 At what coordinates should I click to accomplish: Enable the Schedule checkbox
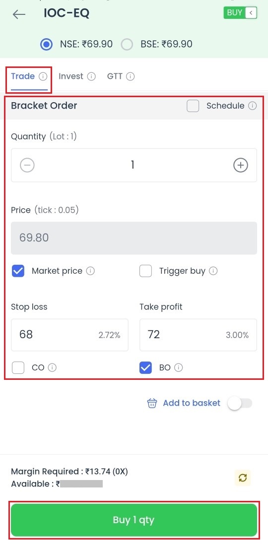(x=193, y=106)
